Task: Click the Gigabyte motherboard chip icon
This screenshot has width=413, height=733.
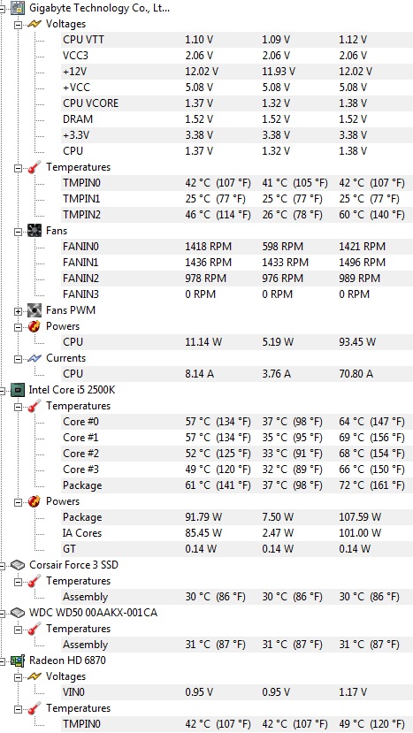Action: (18, 8)
